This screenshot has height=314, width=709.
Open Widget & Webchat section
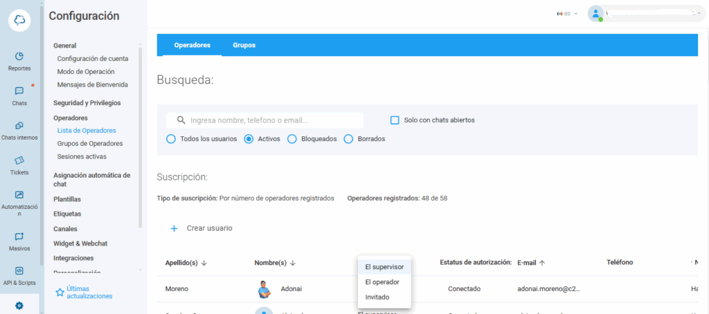80,243
